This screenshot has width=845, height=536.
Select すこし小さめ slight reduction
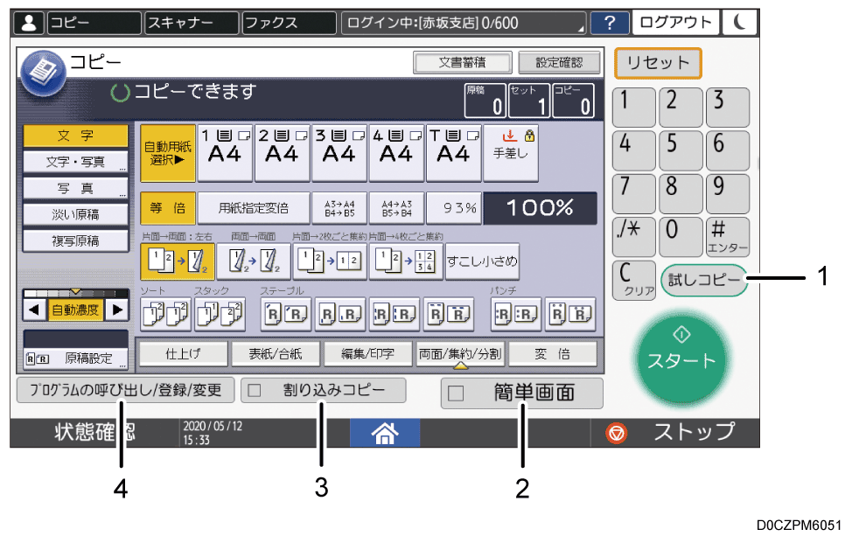482,261
